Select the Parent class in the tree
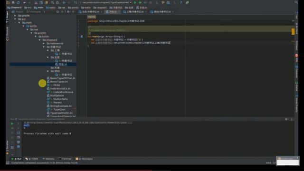The image size is (304, 171). pos(55,103)
